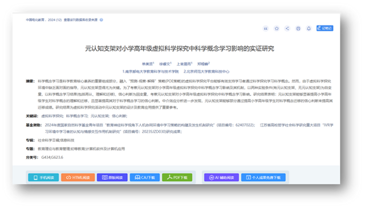Click the 虚拟科学探究 keyword link
The width and height of the screenshot is (365, 209).
click(52, 116)
